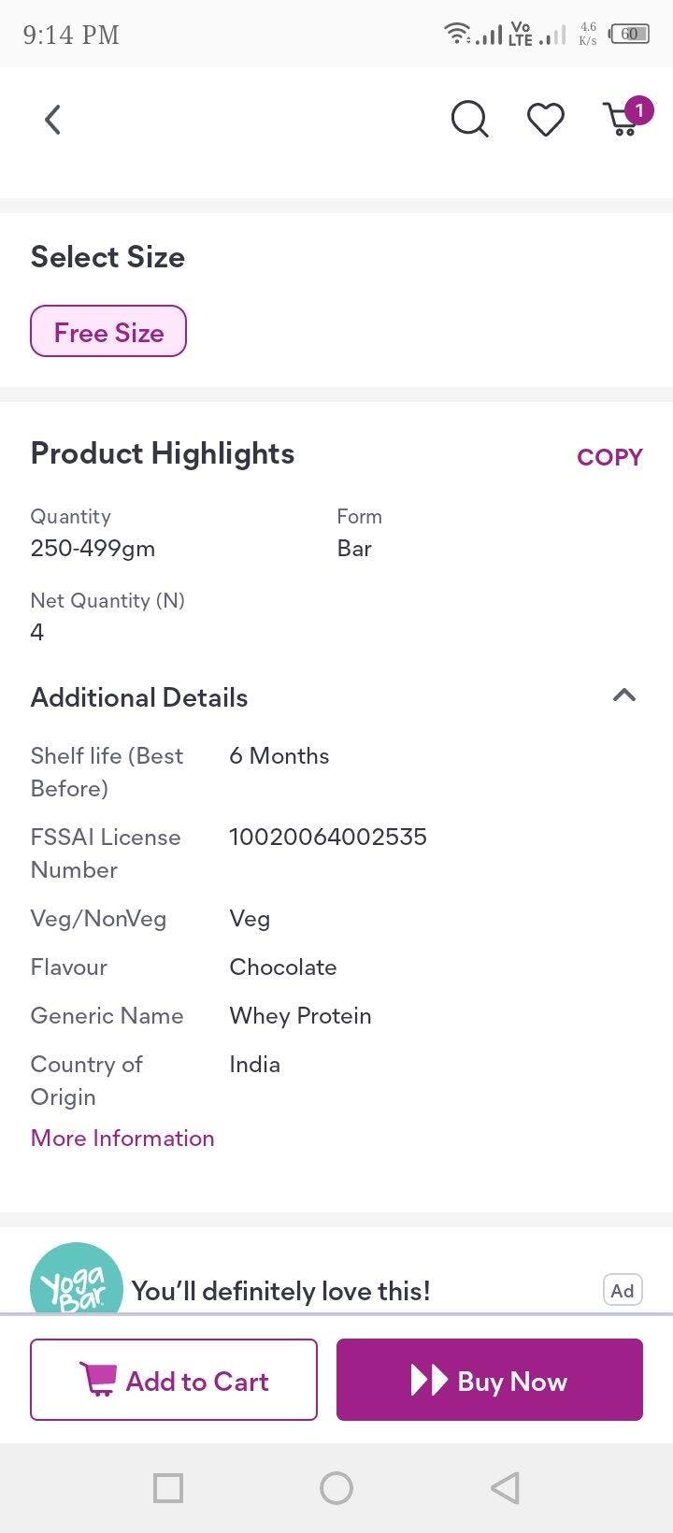Open search with the magnifier icon
The width and height of the screenshot is (673, 1533).
point(469,120)
